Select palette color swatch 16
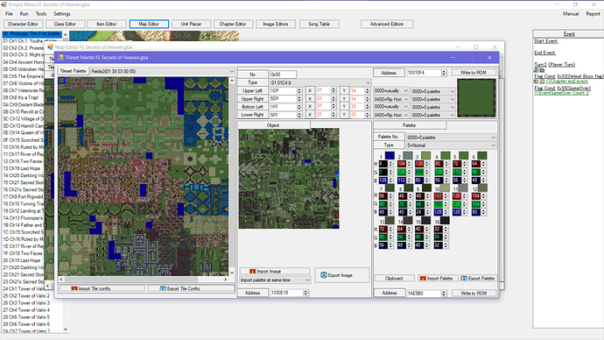This screenshot has height=340, width=604. click(445, 221)
